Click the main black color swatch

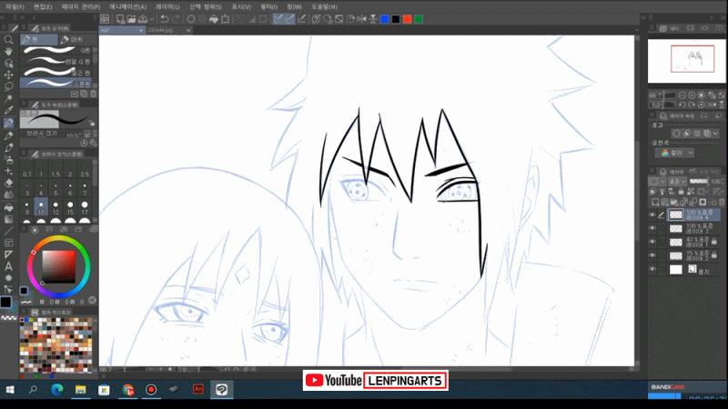point(5,302)
